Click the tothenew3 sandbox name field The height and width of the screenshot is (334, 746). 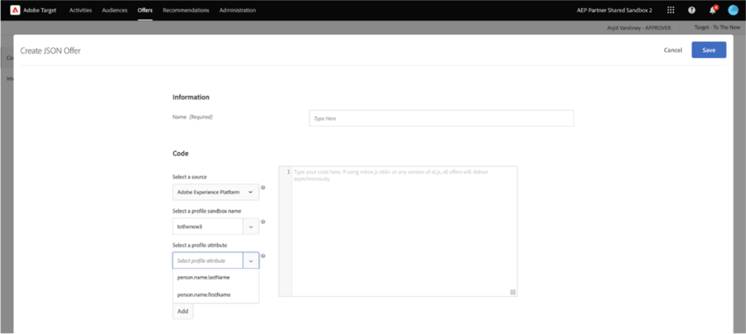click(208, 226)
